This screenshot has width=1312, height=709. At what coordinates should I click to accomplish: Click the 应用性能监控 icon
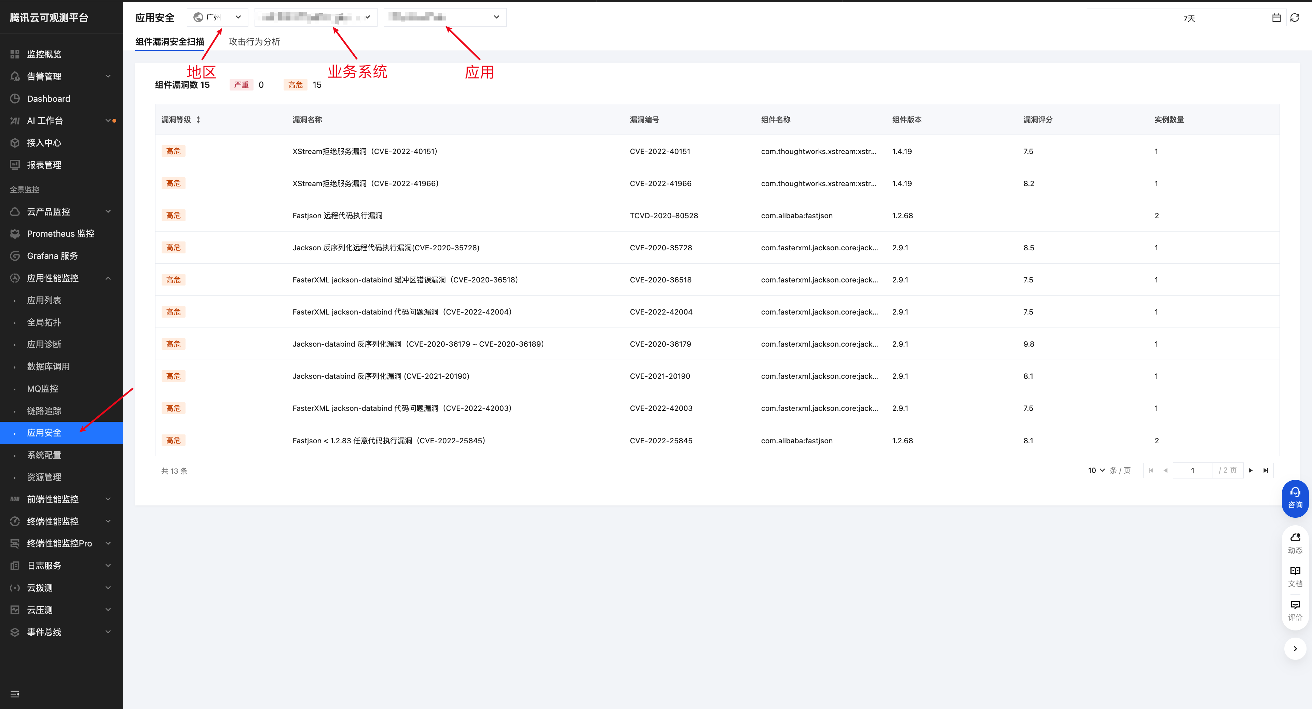coord(15,278)
